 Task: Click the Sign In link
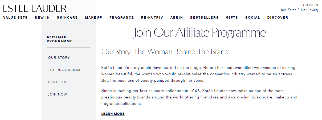(x=311, y=5)
